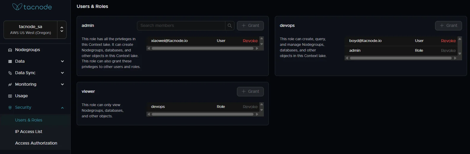Image resolution: width=470 pixels, height=154 pixels.
Task: Expand the Data Sync chevron
Action: tap(62, 73)
